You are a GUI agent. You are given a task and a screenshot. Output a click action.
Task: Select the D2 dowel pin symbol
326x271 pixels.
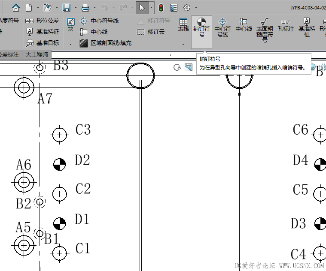point(59,165)
